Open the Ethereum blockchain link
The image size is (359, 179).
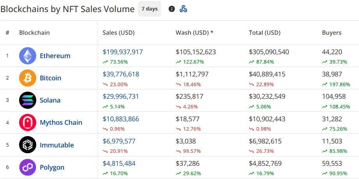[x=55, y=56]
